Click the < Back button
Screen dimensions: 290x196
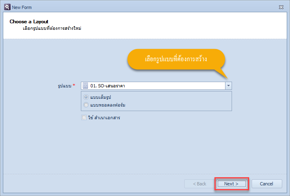point(199,184)
